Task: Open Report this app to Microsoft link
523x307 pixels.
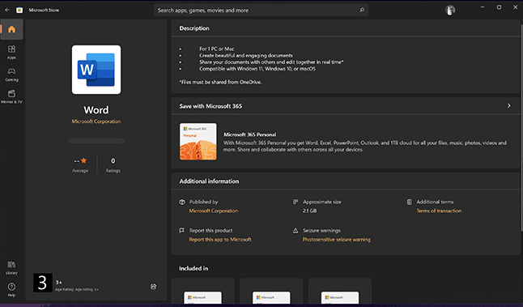Action: [220, 239]
